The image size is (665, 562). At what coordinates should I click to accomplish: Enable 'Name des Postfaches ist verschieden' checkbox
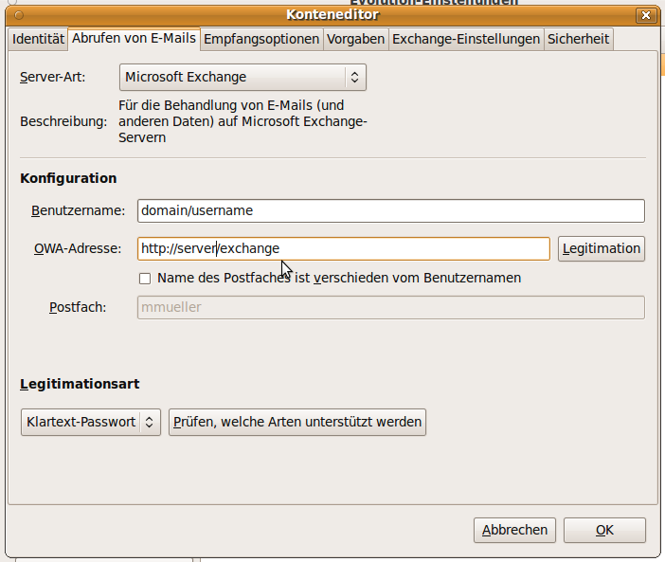tap(145, 279)
